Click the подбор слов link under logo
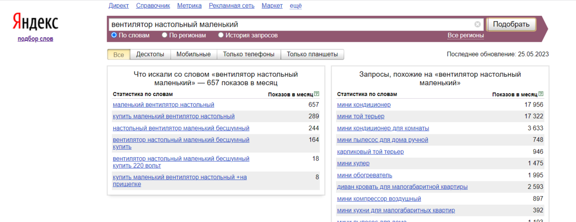The width and height of the screenshot is (576, 222). pyautogui.click(x=36, y=39)
